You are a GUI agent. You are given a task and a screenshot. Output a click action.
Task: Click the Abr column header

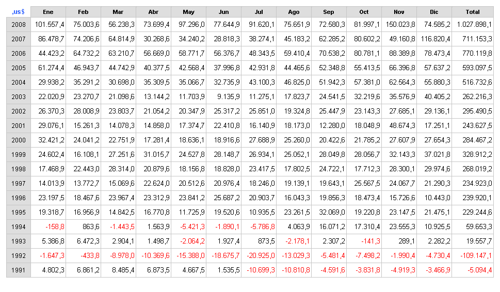[x=153, y=12]
